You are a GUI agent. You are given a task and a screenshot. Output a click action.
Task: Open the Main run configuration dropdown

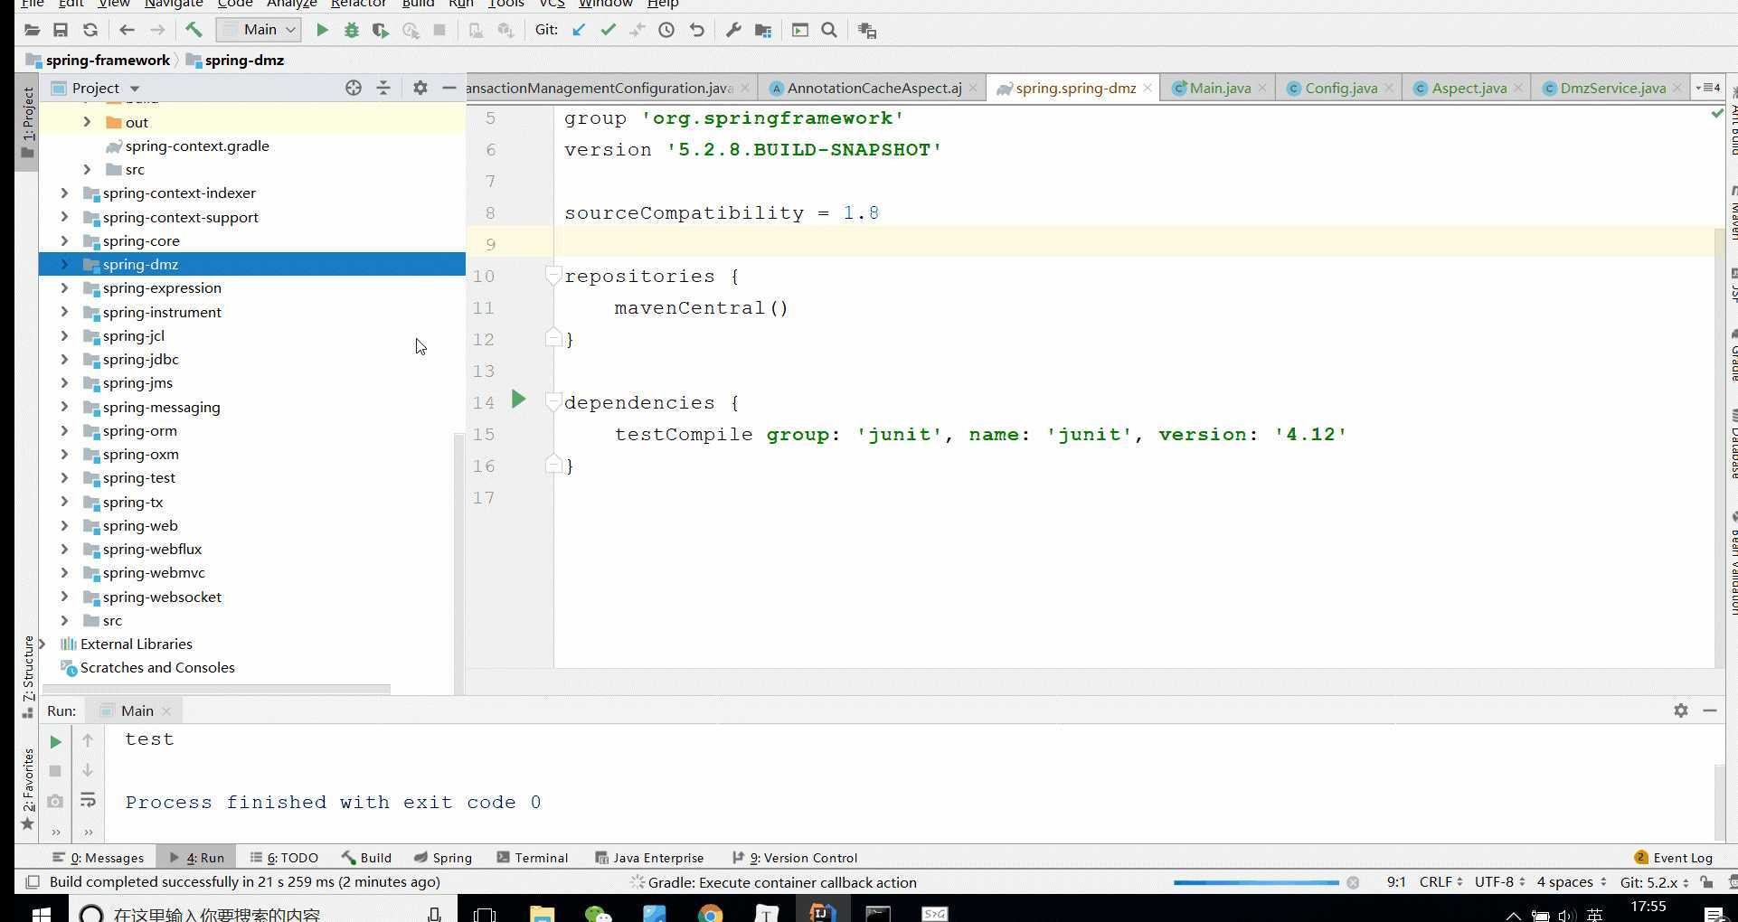coord(259,30)
